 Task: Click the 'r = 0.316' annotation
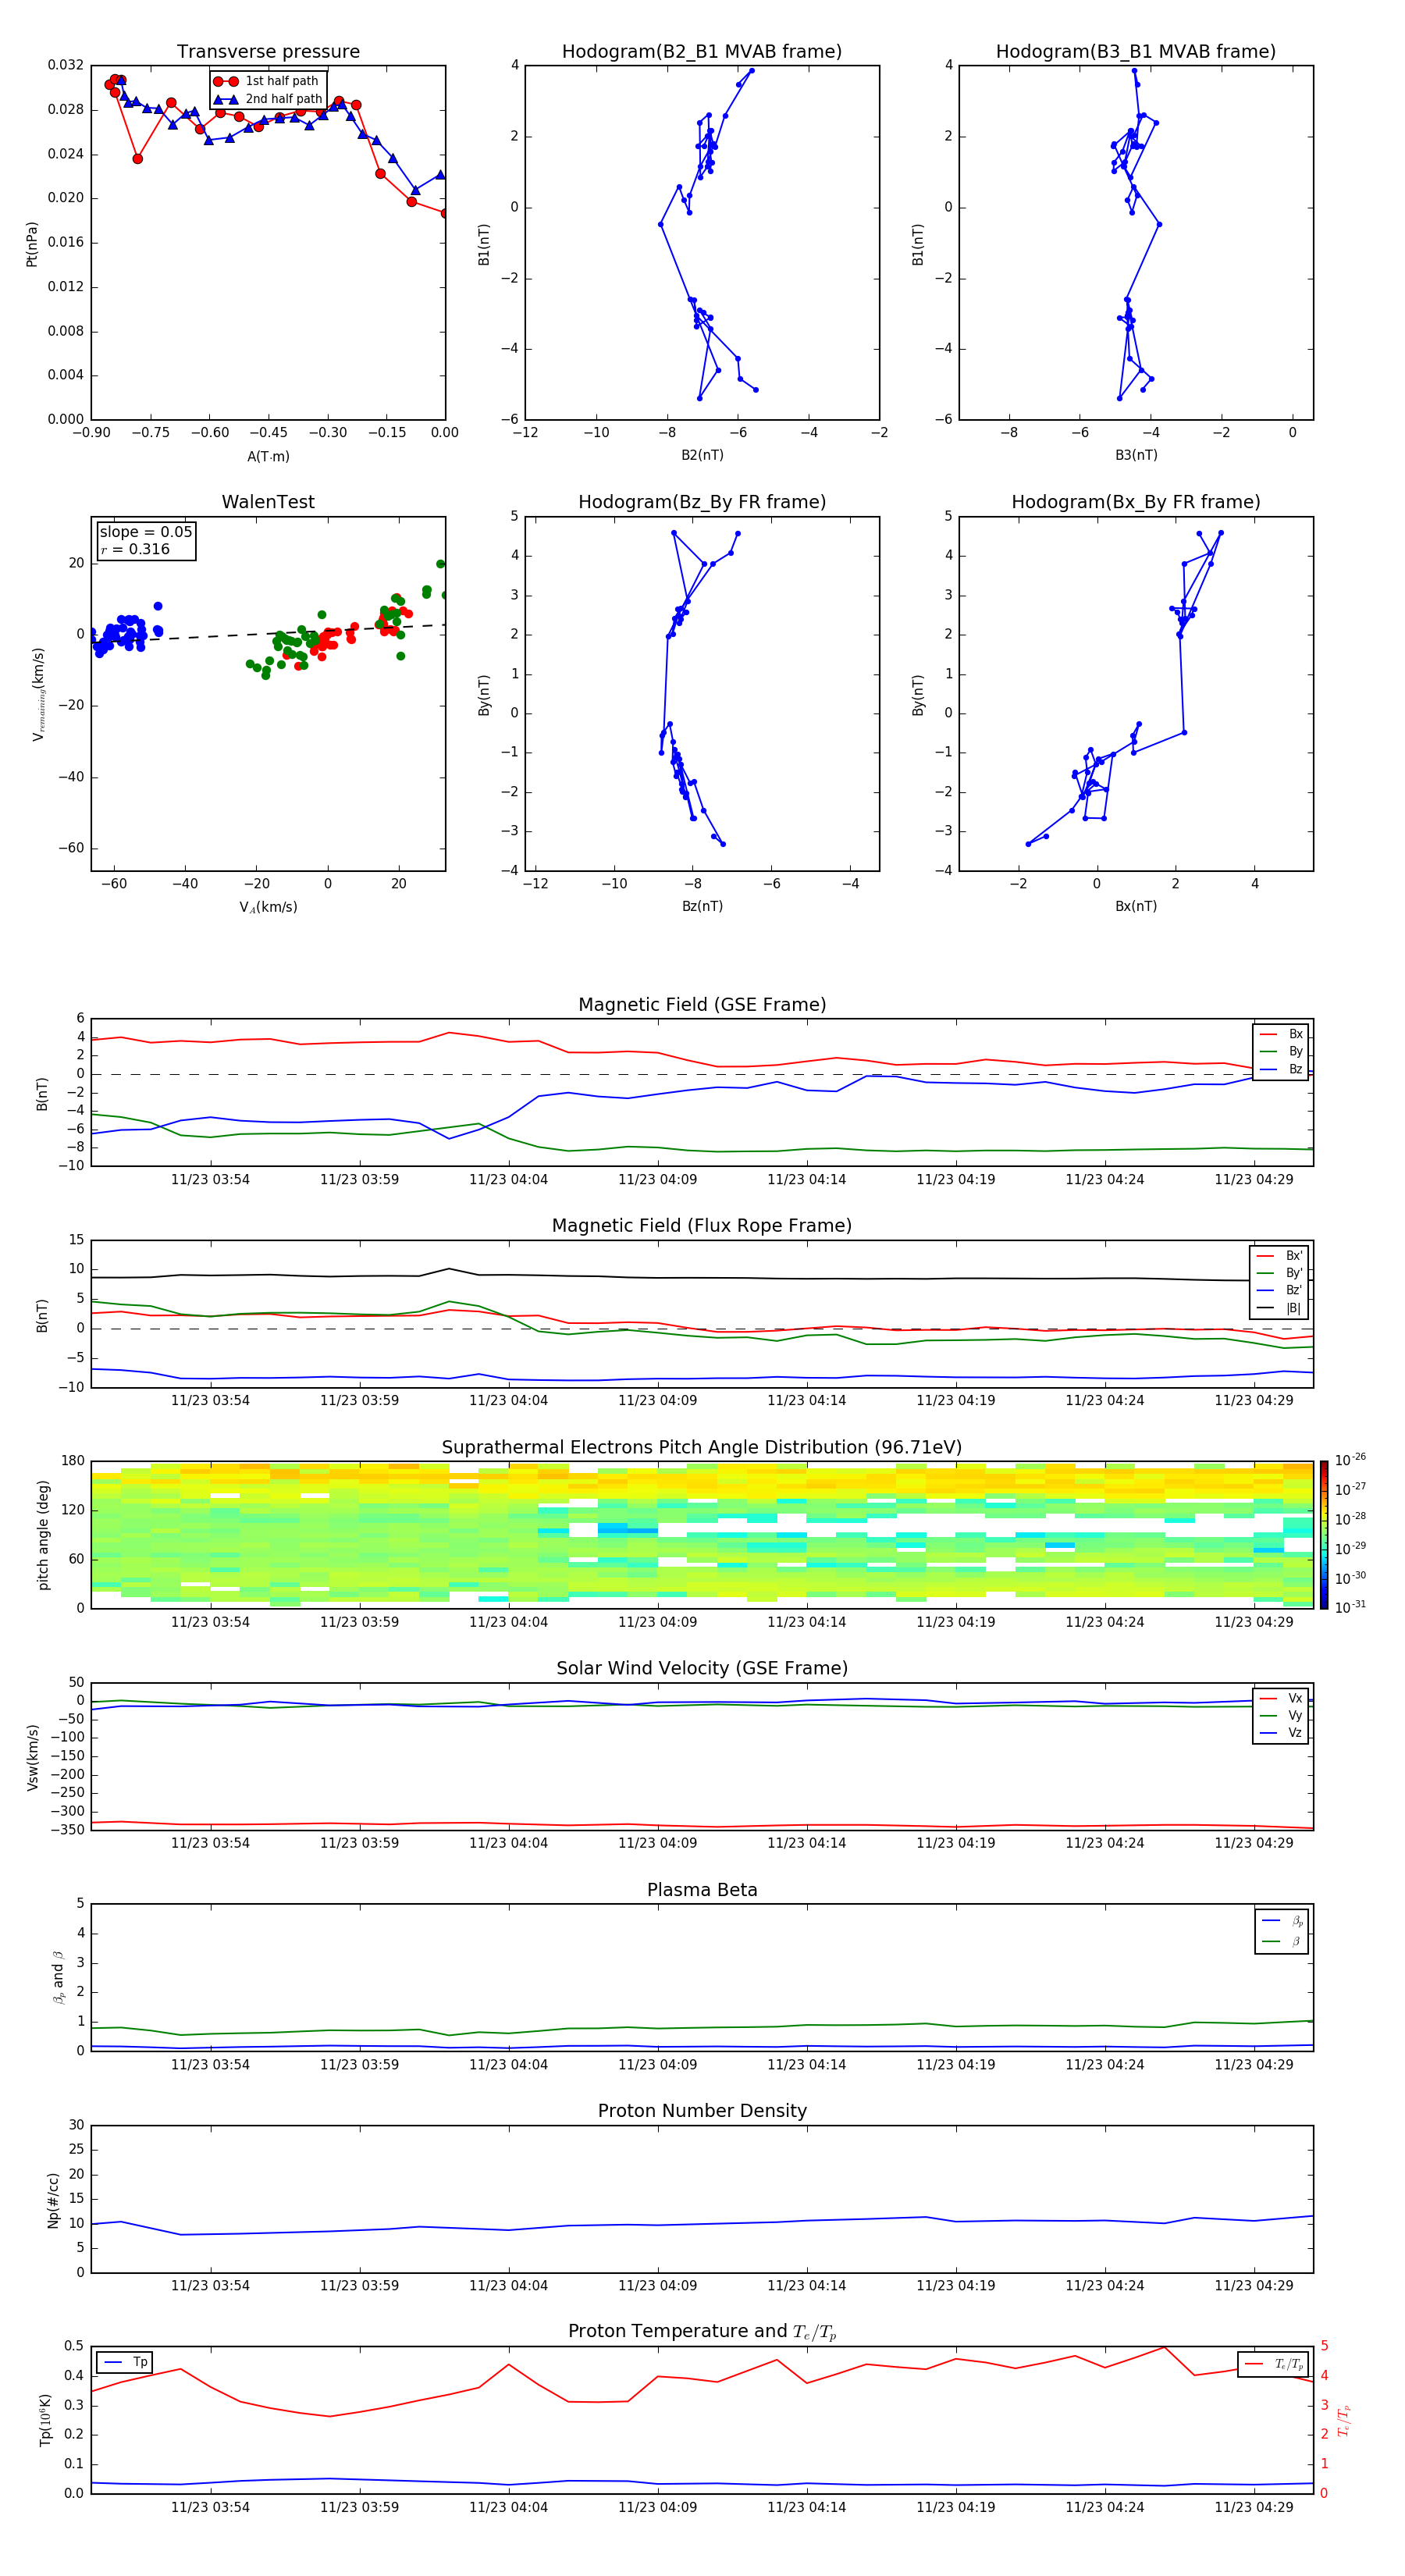click(x=135, y=549)
